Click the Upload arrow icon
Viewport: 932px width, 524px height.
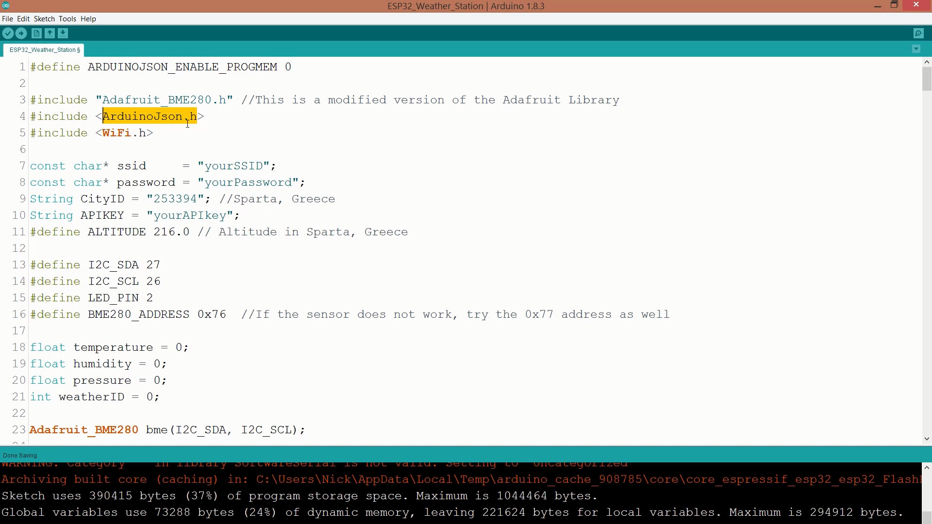point(21,33)
